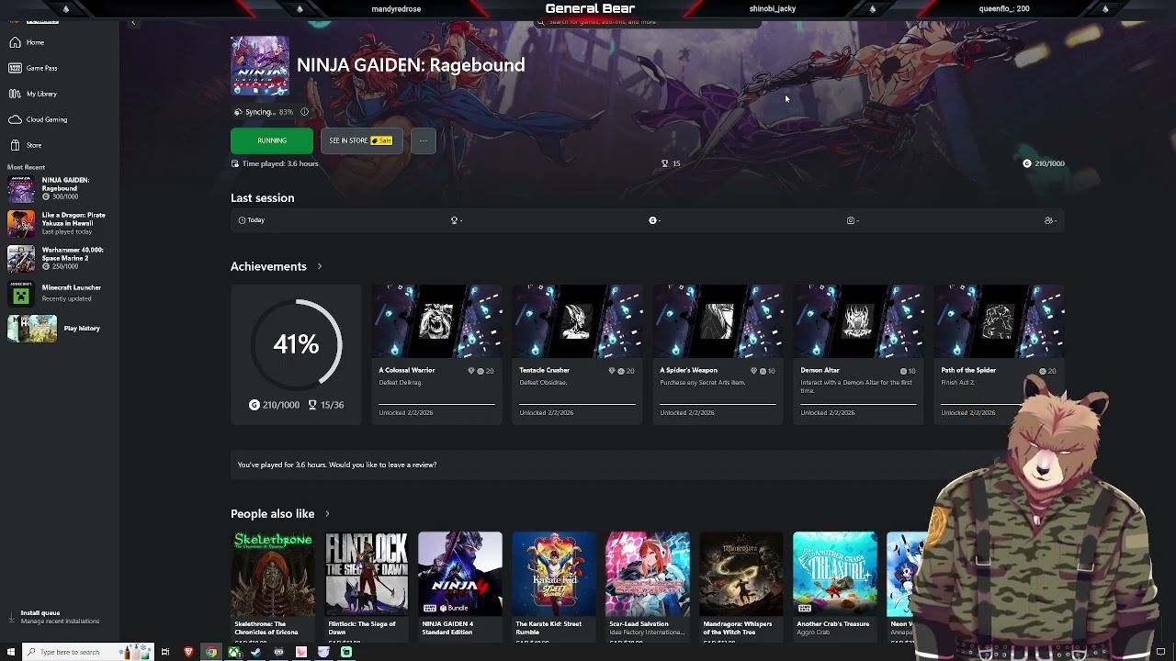The width and height of the screenshot is (1176, 661).
Task: Click the Store shopping bag icon
Action: coord(15,145)
